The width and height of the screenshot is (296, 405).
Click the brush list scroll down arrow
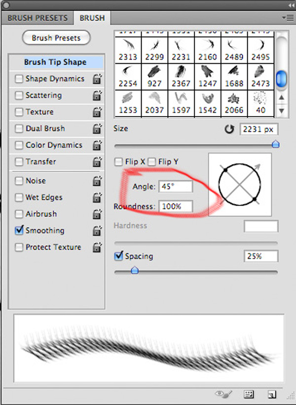282,111
